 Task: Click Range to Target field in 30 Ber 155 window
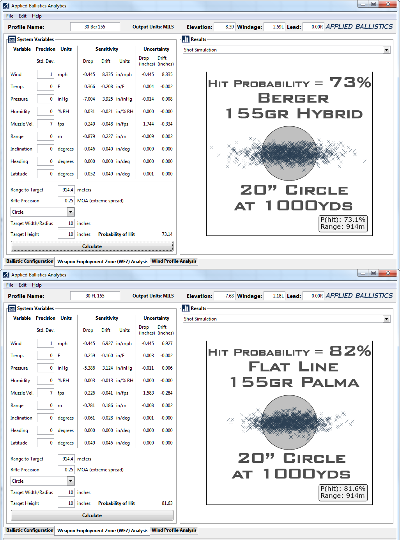click(66, 190)
